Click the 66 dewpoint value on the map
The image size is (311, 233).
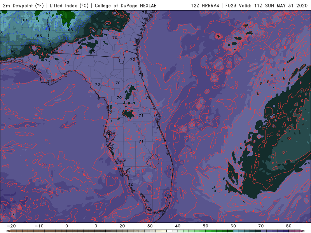13,51
